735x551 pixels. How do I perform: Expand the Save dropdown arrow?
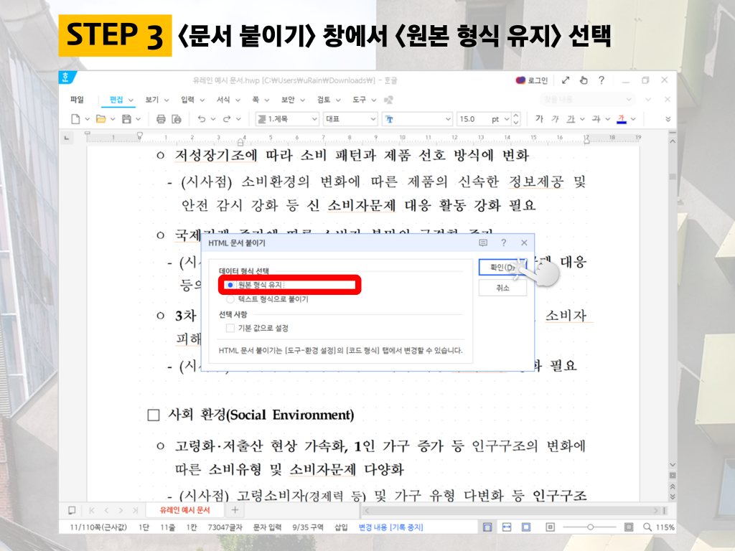[x=139, y=119]
